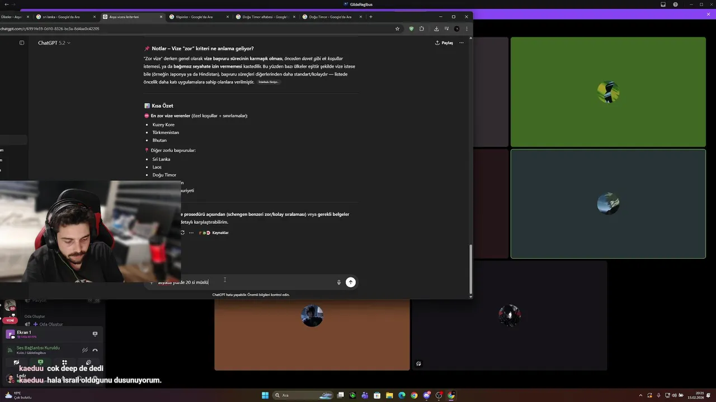The width and height of the screenshot is (716, 402).
Task: Toggle Discord noise suppression icon
Action: [84, 350]
